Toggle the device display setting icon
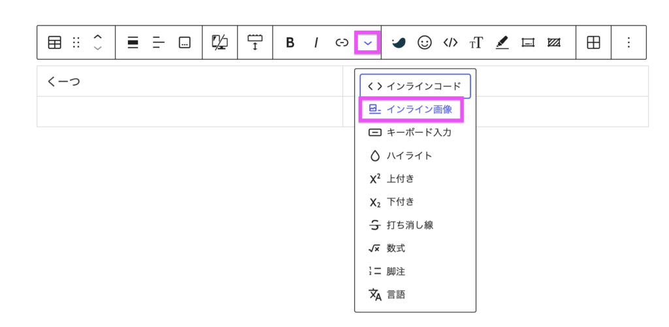Screen dimensions: 669x327 click(220, 43)
